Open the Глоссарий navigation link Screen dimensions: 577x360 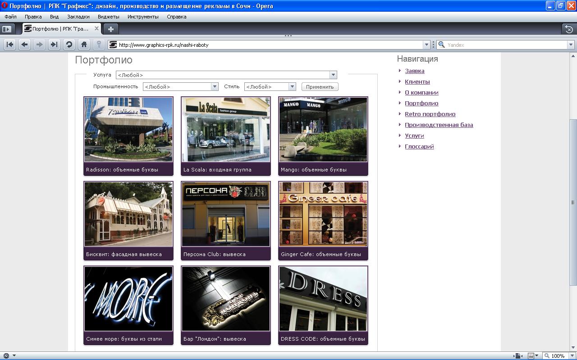[x=419, y=146]
